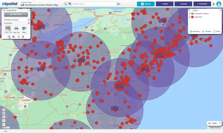
Task: Click the Help link
Action: tap(6, 131)
